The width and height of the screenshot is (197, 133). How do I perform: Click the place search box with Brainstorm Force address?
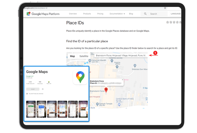coord(121,55)
